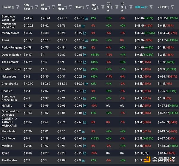
Task: Select The Captainz project name
Action: (x=10, y=62)
